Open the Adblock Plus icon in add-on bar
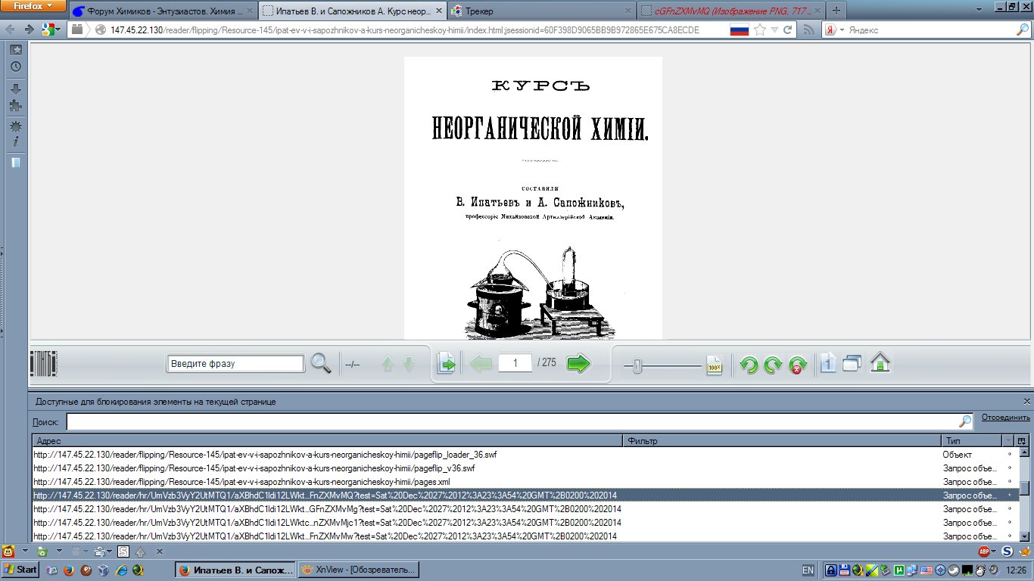Image resolution: width=1034 pixels, height=581 pixels. 984,551
